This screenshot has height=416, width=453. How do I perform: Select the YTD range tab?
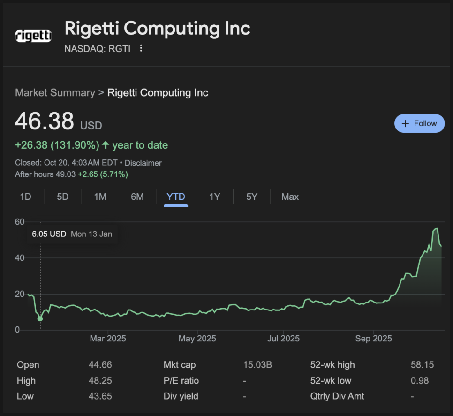point(176,197)
